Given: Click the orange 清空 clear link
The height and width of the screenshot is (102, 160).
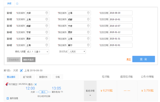Looking at the screenshot, I should tap(129, 59).
